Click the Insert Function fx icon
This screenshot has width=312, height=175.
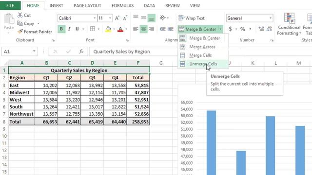click(81, 52)
